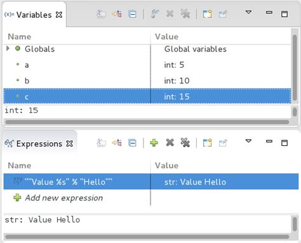
Task: Click Variables detail pane vertical scrollbar
Action: point(295,112)
